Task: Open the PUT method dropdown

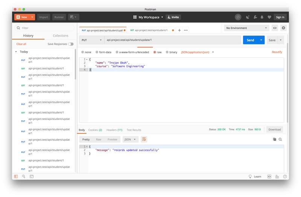Action: tap(91, 40)
